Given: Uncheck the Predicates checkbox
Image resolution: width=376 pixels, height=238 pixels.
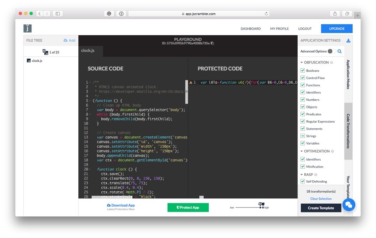Looking at the screenshot, I should pyautogui.click(x=303, y=114).
